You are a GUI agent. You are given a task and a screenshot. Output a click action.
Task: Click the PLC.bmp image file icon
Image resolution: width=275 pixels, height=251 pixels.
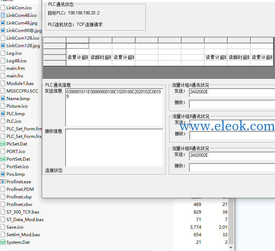click(3, 113)
